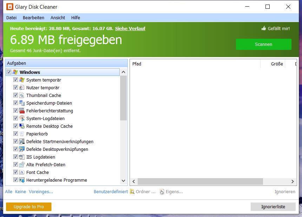Sort results by Pfad column header
Viewport: 302px width, 217px height.
click(x=195, y=64)
